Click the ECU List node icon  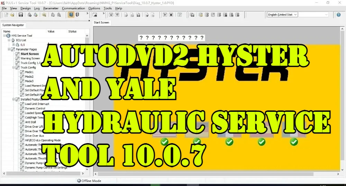click(13, 40)
